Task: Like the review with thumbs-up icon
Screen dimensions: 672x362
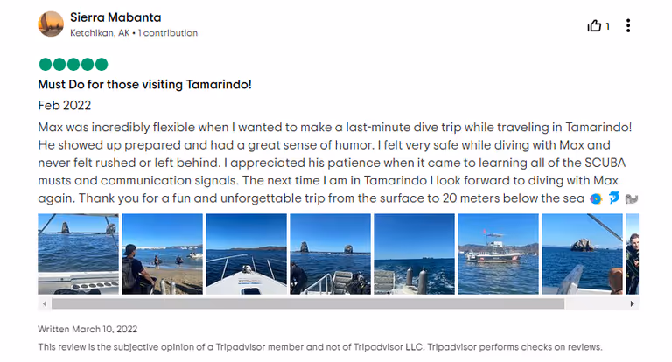Action: pyautogui.click(x=594, y=26)
